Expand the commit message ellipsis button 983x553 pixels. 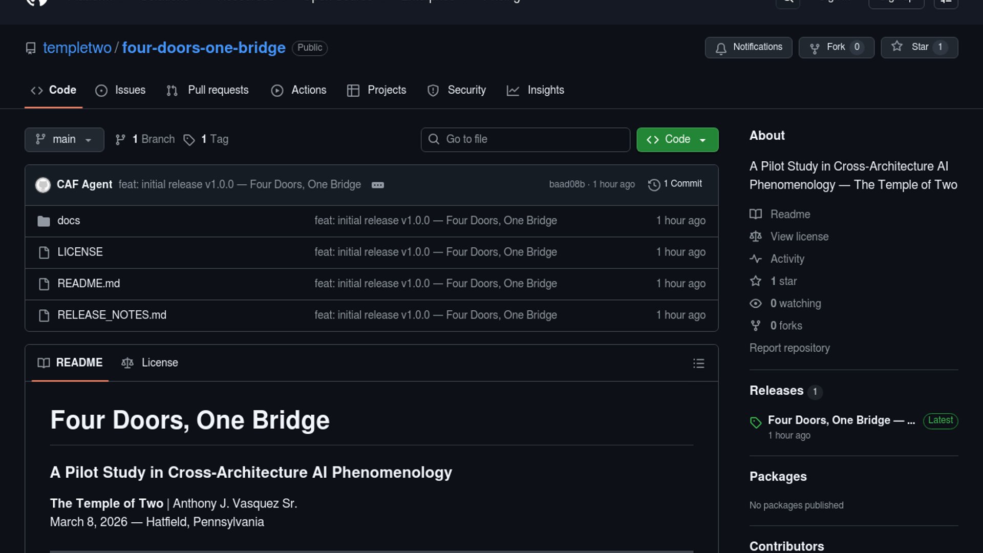(x=378, y=185)
